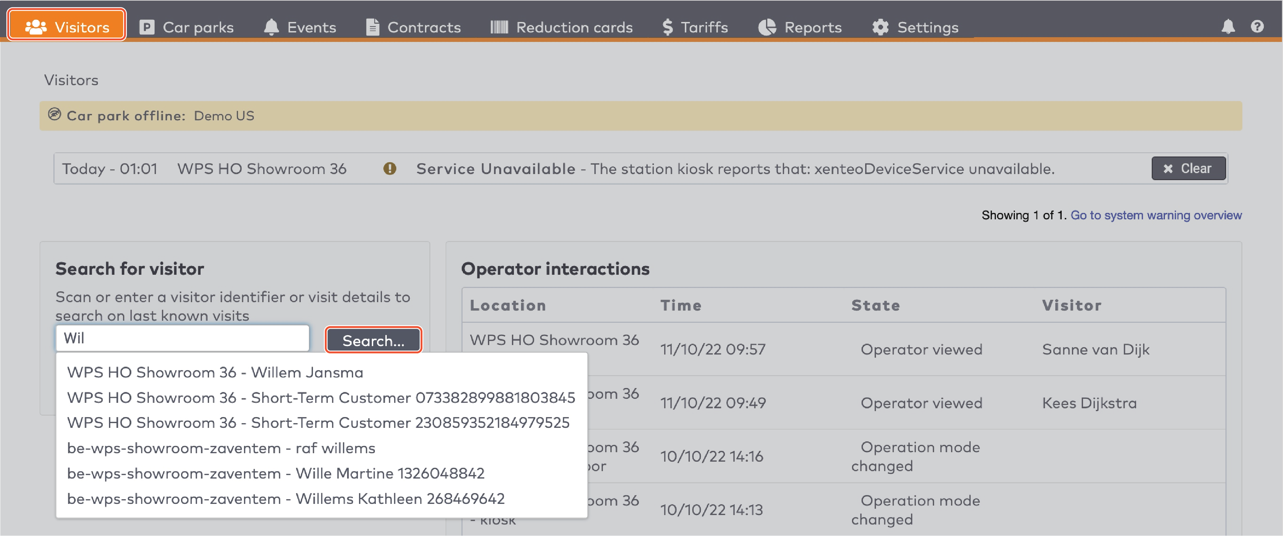Choose raf willems suggestion
Image resolution: width=1283 pixels, height=536 pixels.
(221, 448)
